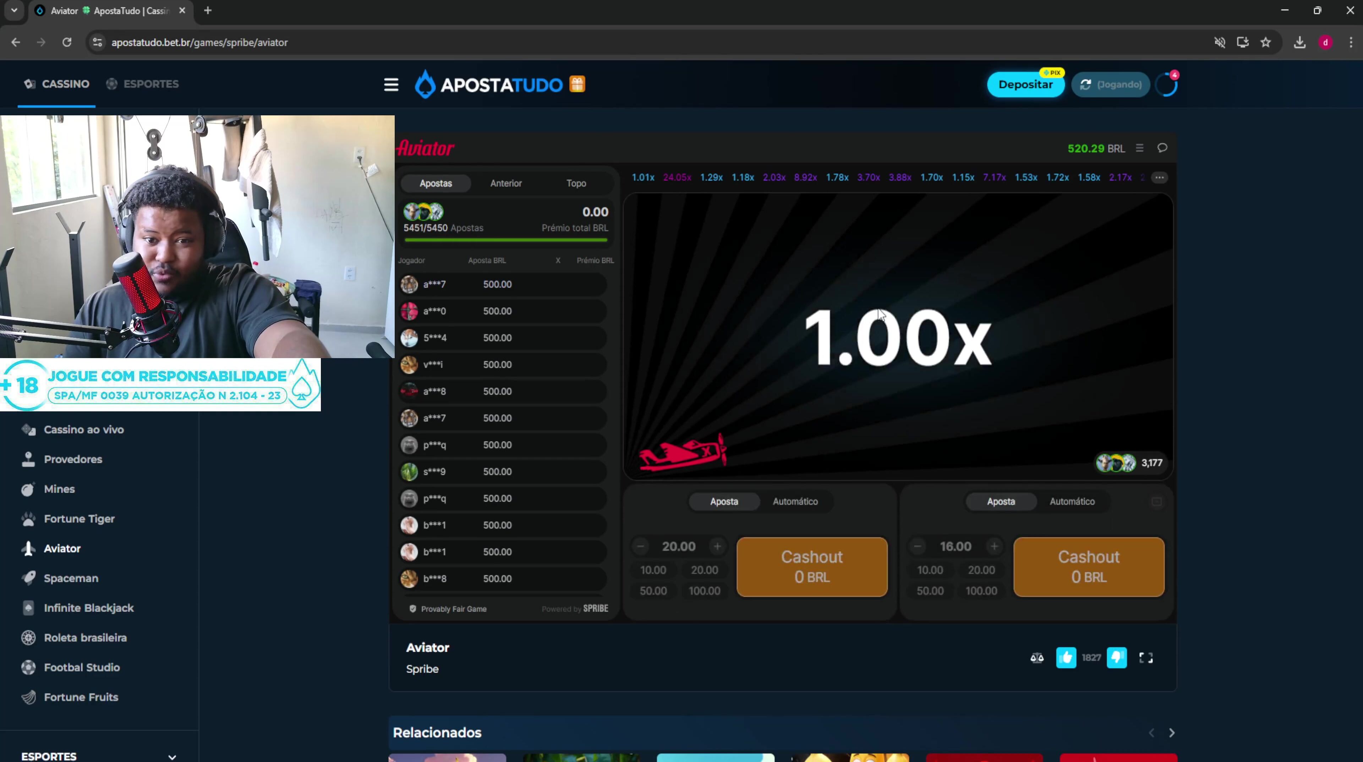Open the browser tab search dropdown arrow

coord(14,11)
